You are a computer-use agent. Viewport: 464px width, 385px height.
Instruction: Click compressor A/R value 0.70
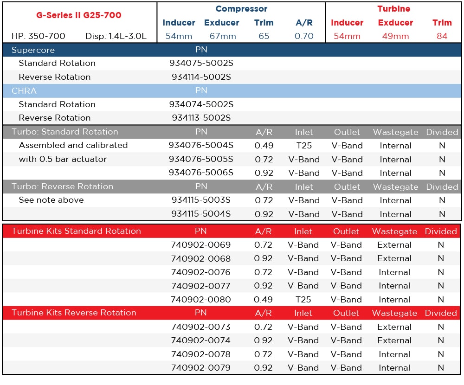(x=304, y=36)
